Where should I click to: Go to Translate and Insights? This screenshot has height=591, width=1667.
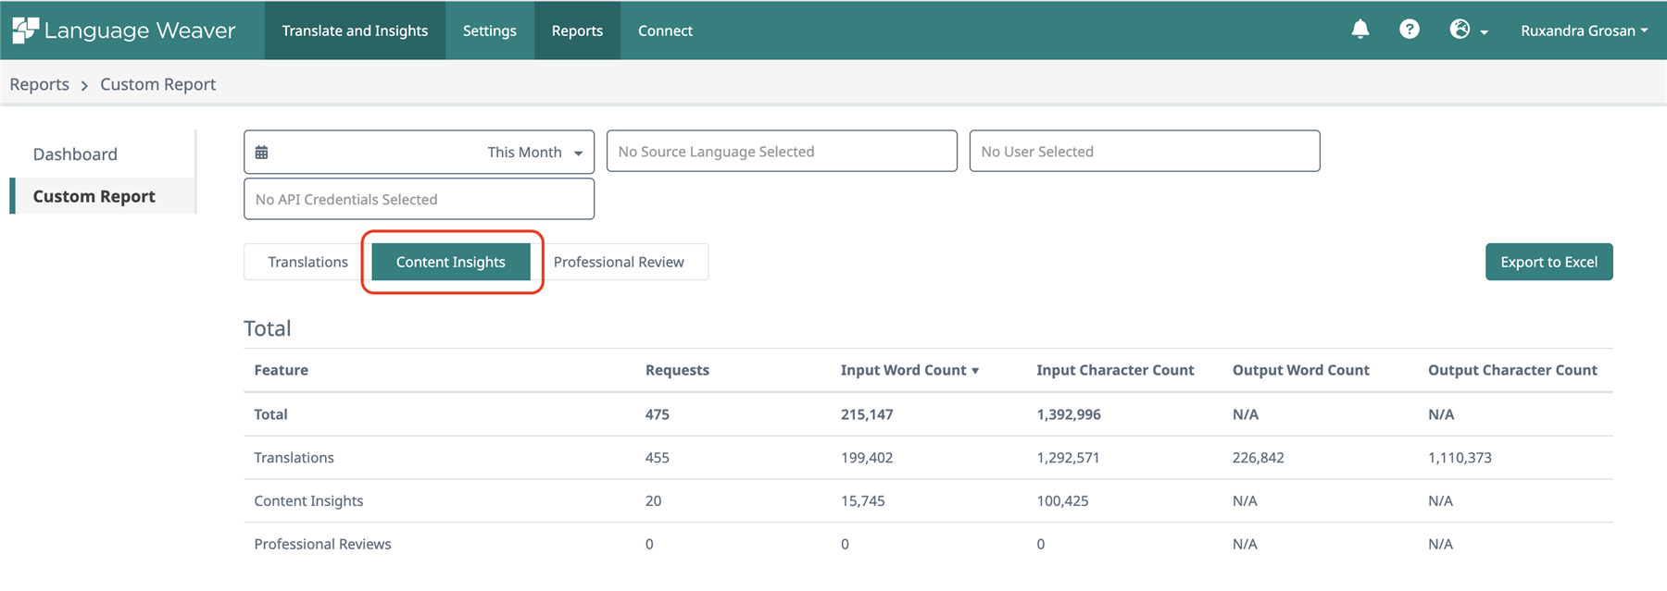click(x=355, y=31)
